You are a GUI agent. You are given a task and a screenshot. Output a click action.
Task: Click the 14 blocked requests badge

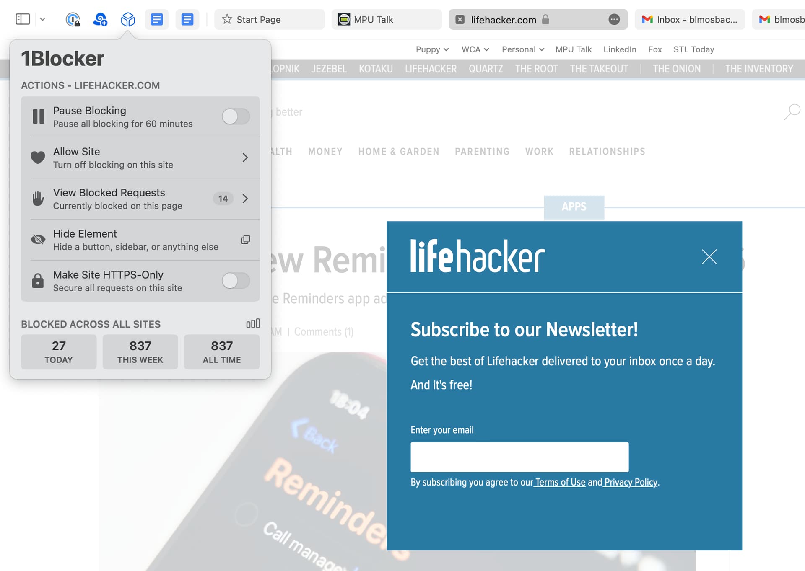click(223, 199)
